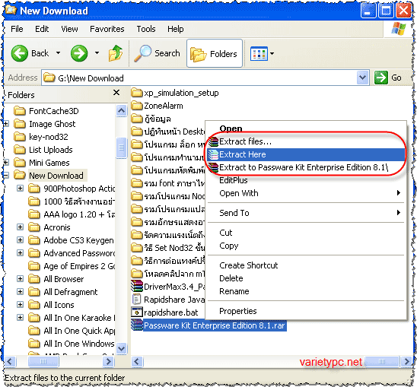Click the DriverMax3.4 archive icon
Screen dimensions: 417x387
(137, 287)
